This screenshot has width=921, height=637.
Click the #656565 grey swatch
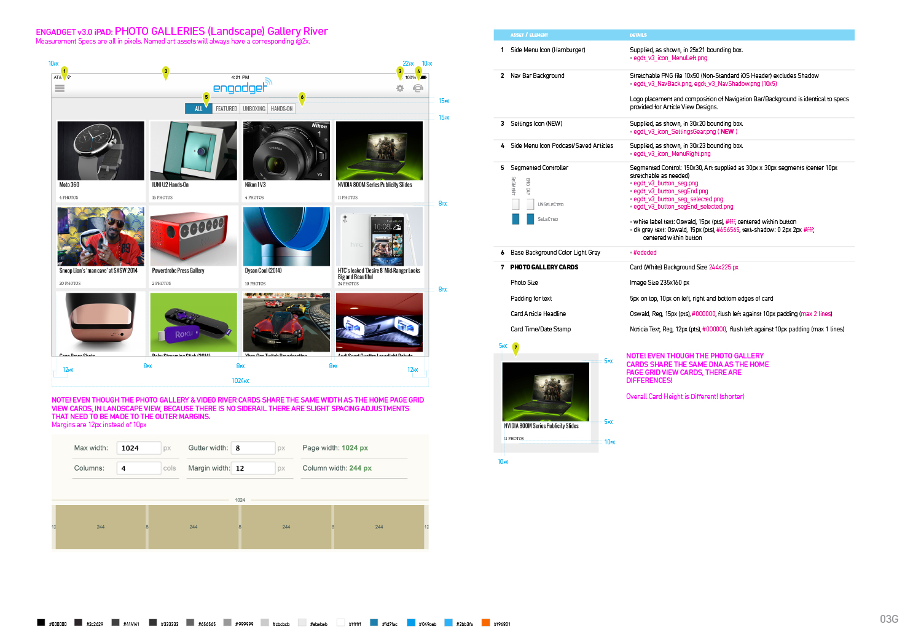coord(190,622)
